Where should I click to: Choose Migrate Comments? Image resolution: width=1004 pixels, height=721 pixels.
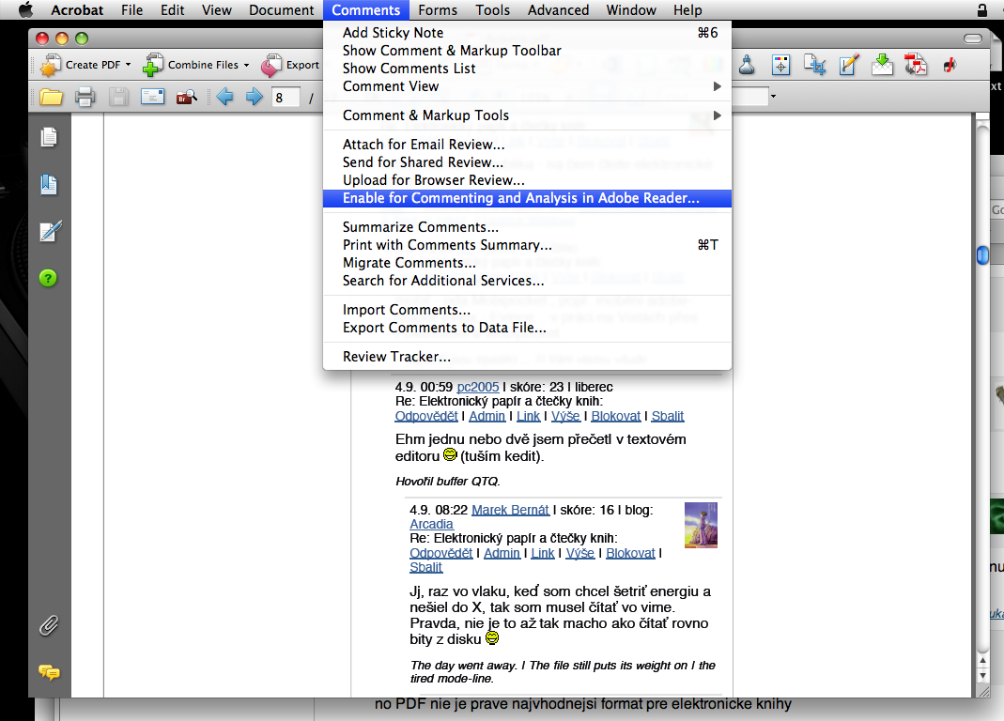pos(527,263)
